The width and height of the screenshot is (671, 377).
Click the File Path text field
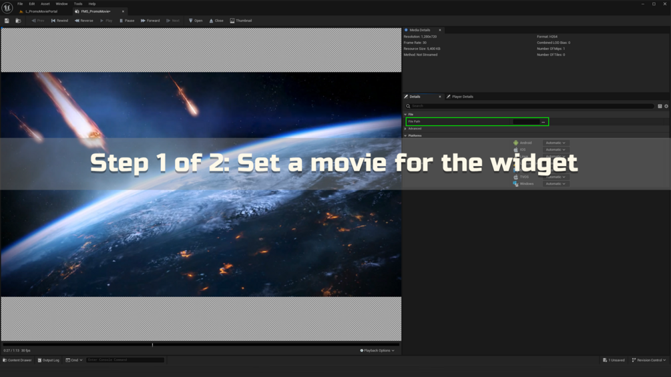pos(526,122)
